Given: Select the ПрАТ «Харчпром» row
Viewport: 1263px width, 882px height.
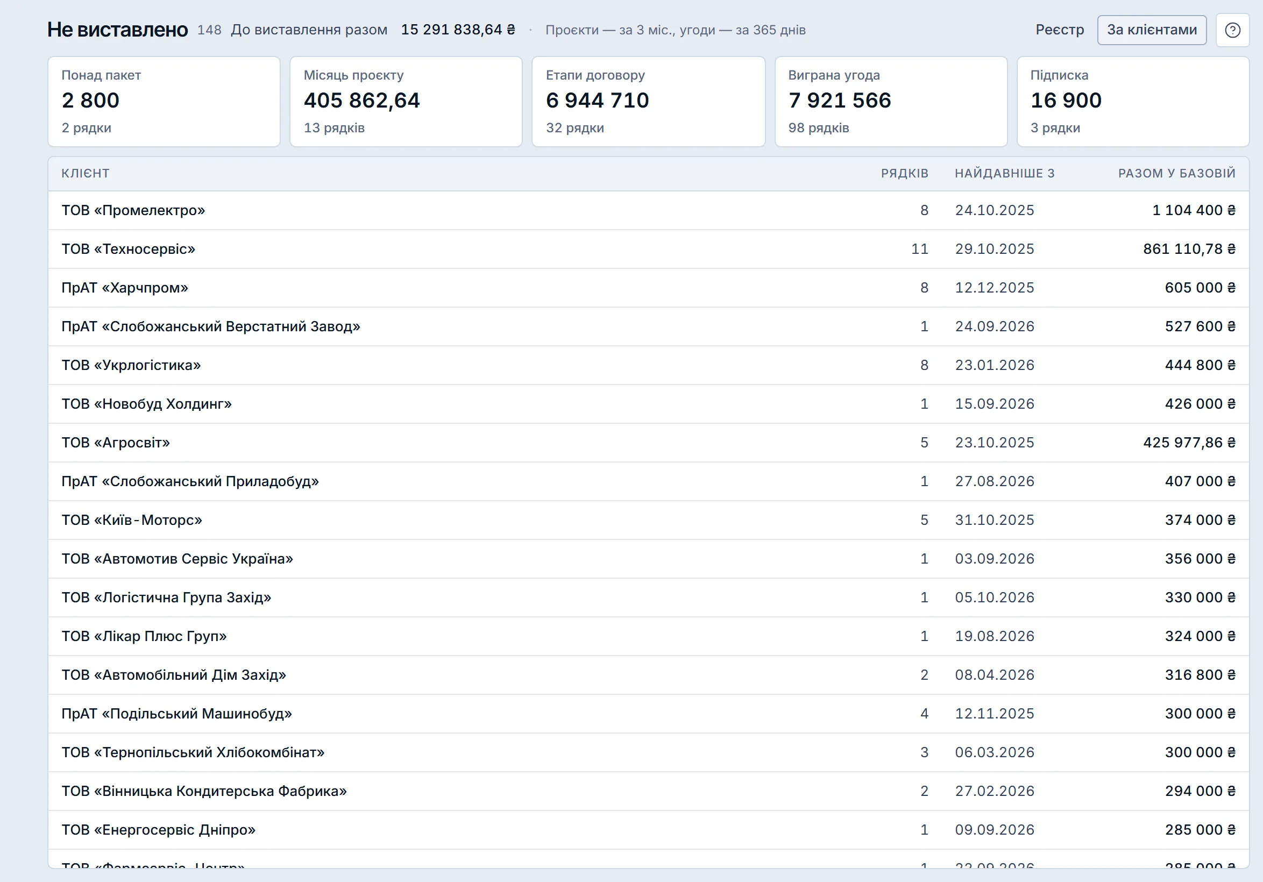Looking at the screenshot, I should point(649,288).
